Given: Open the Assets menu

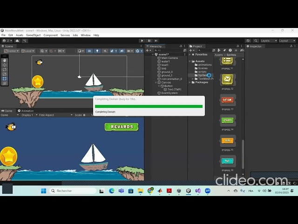Looking at the screenshot, I should pyautogui.click(x=20, y=35).
